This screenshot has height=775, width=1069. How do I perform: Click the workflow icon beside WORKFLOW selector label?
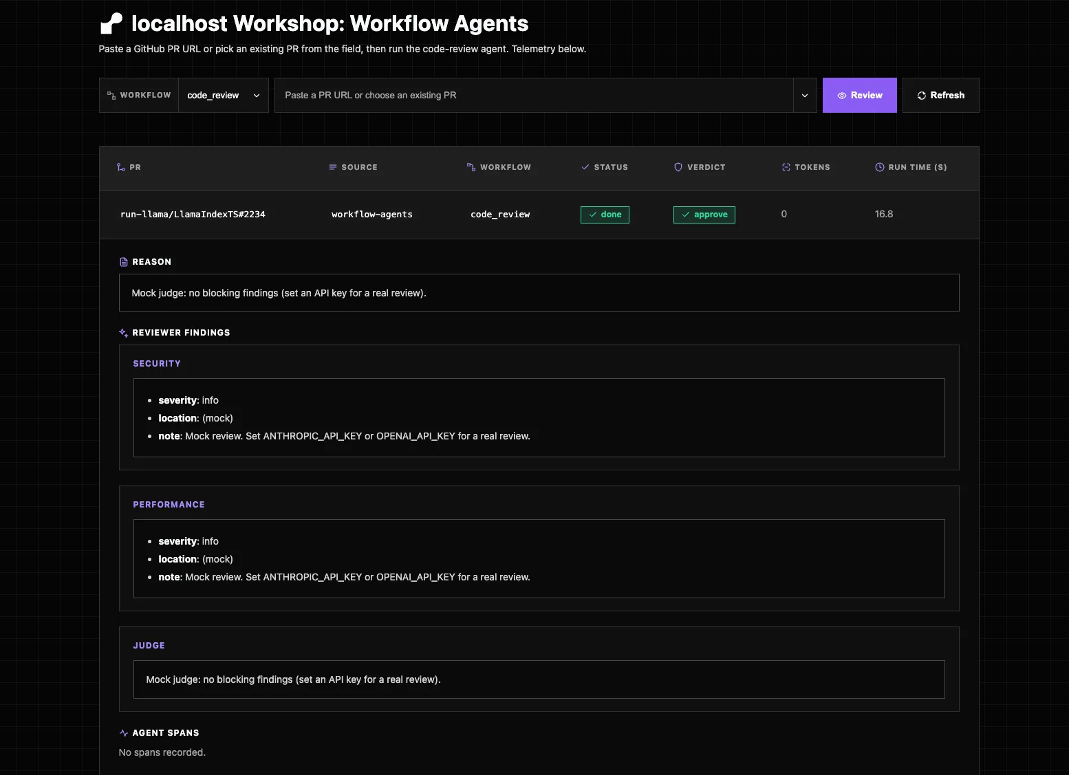pos(111,96)
